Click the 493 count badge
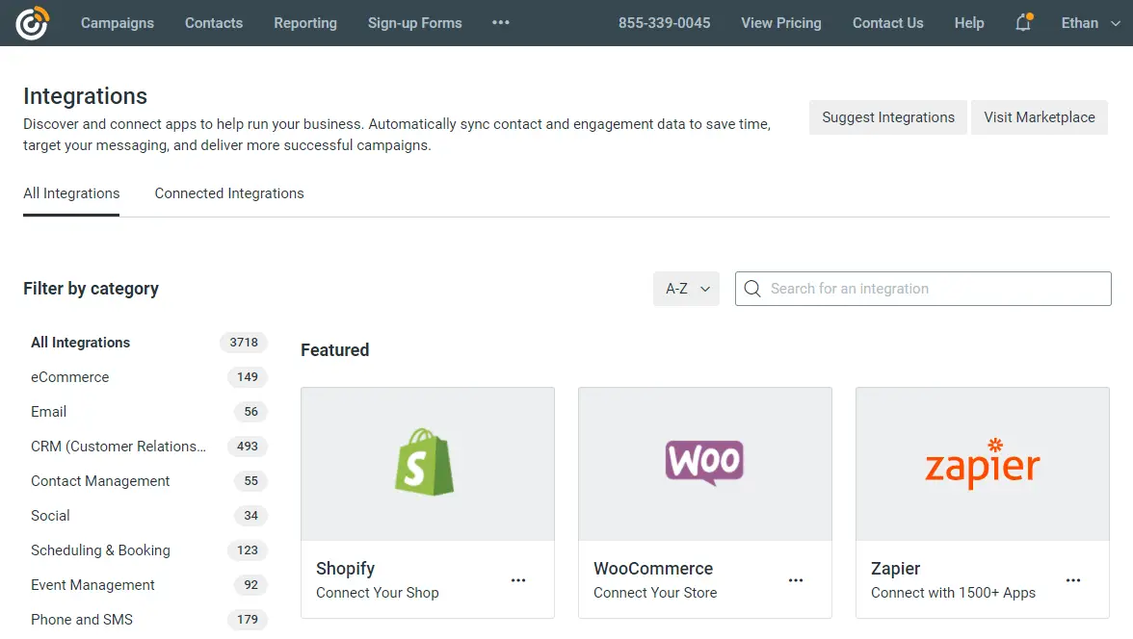 click(x=247, y=447)
